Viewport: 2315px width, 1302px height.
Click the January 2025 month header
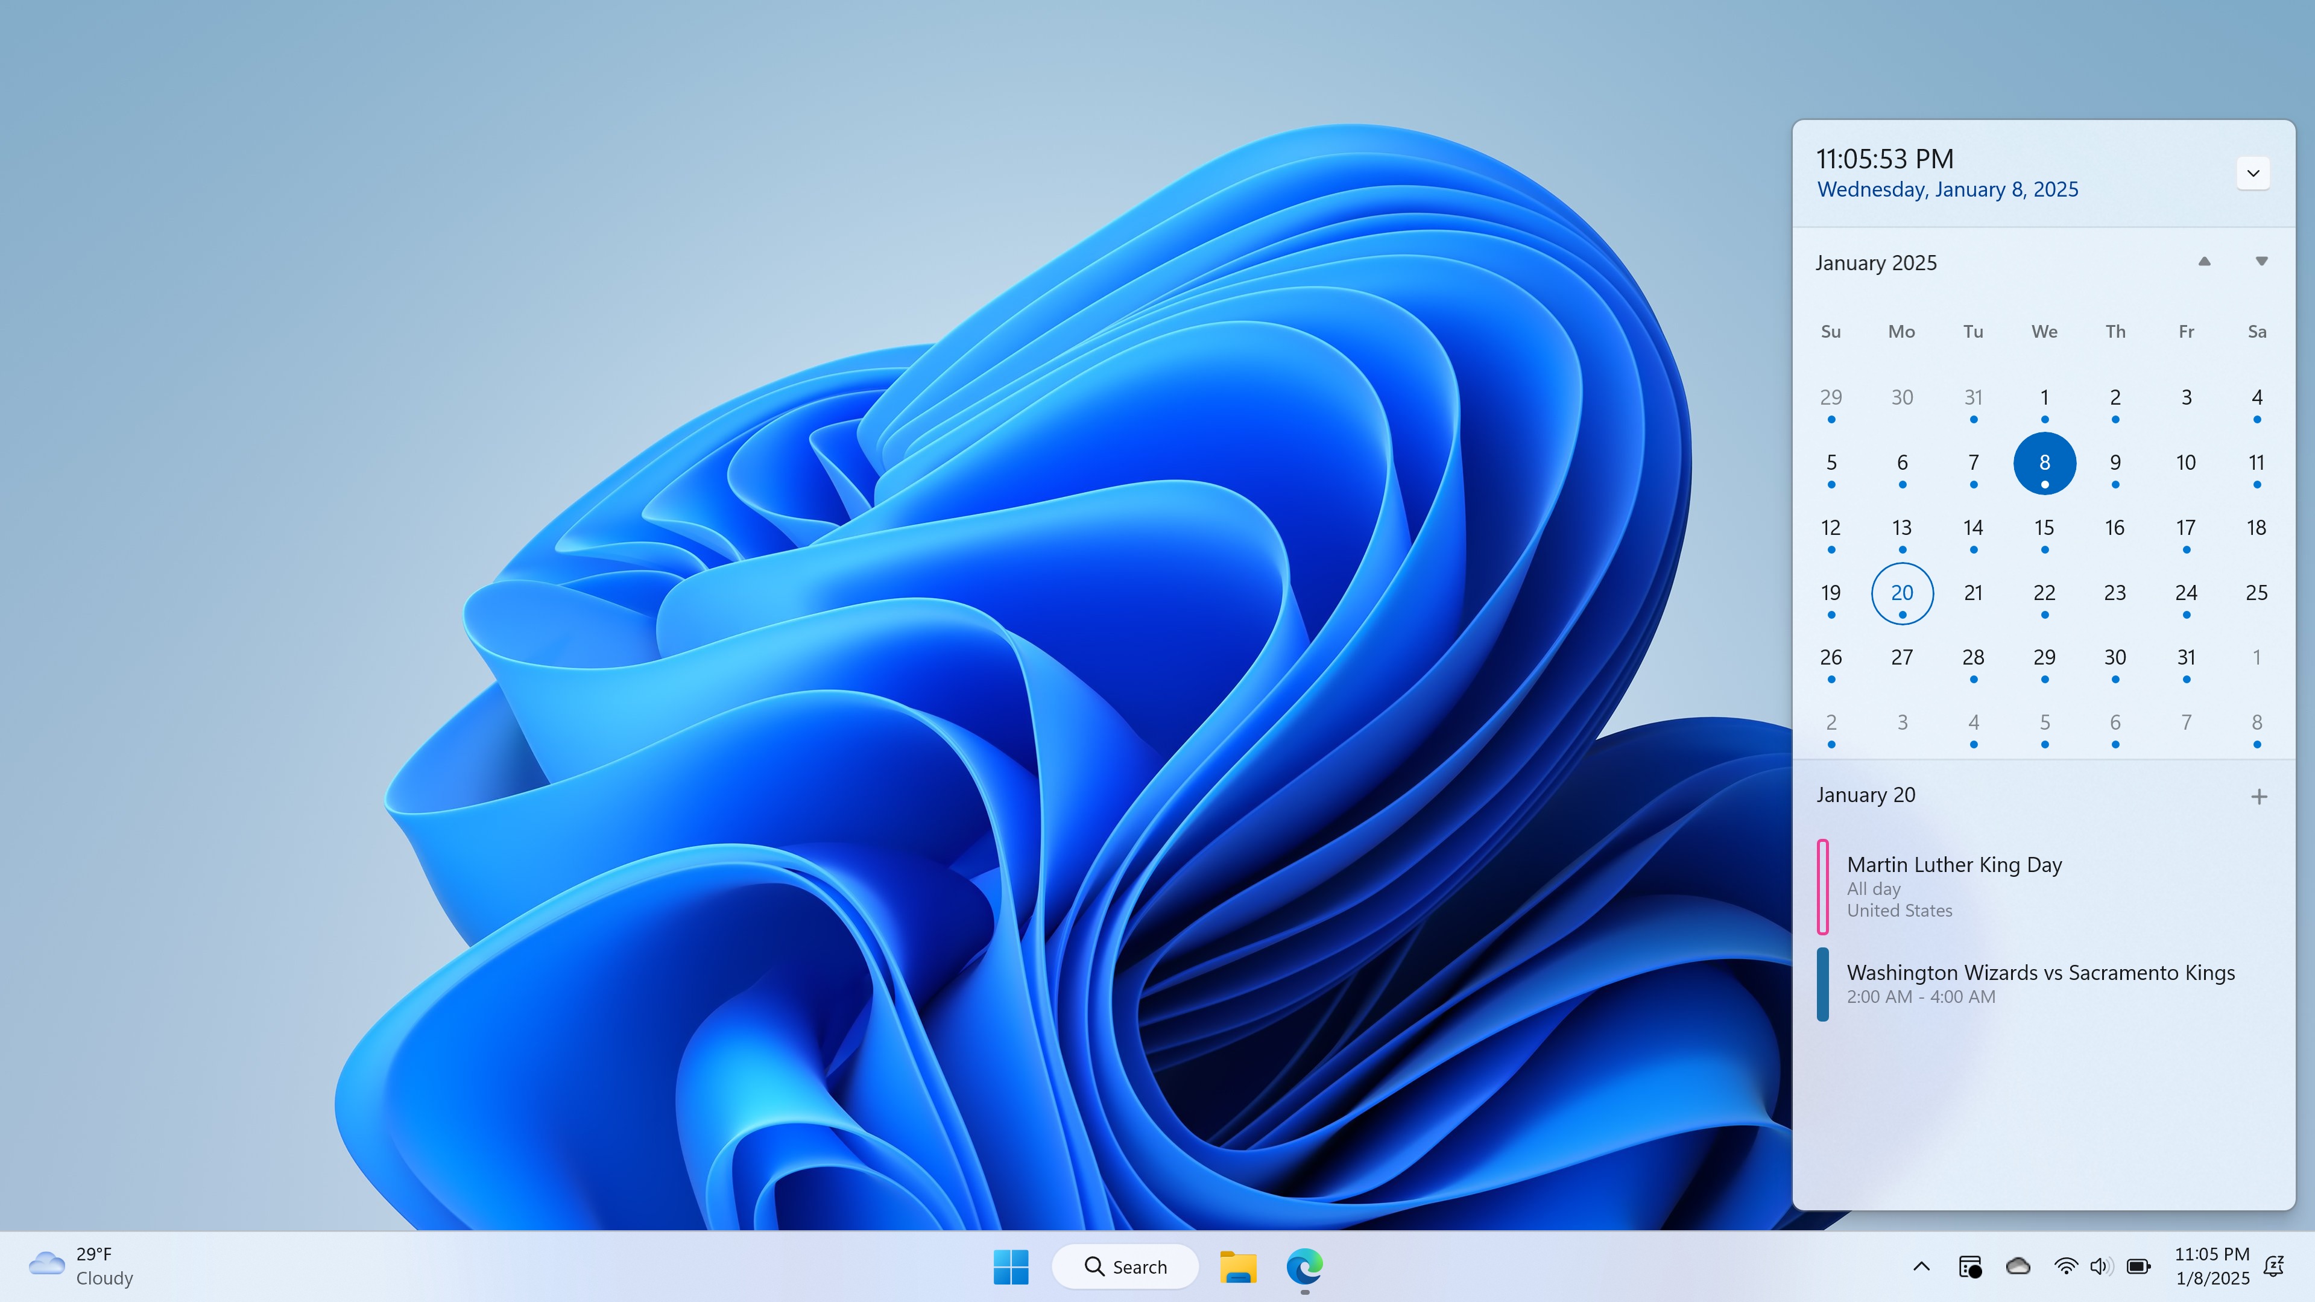(x=1875, y=264)
